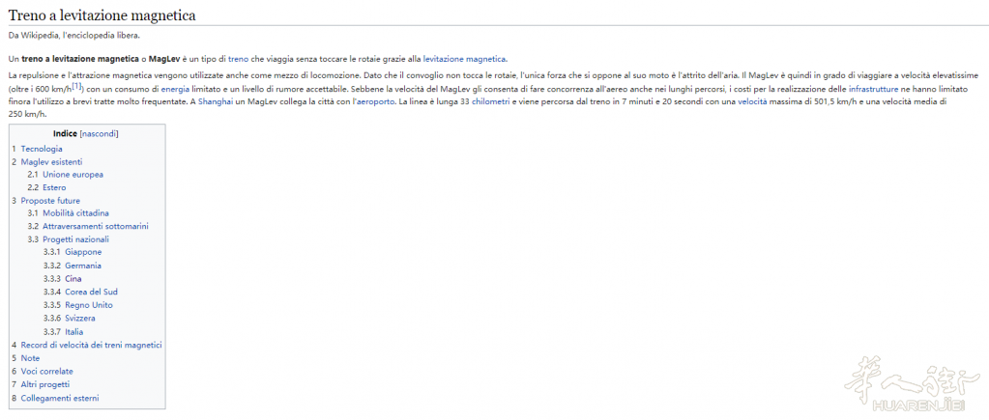Image resolution: width=989 pixels, height=420 pixels.
Task: Open the Tecnologia section link
Action: pos(42,149)
